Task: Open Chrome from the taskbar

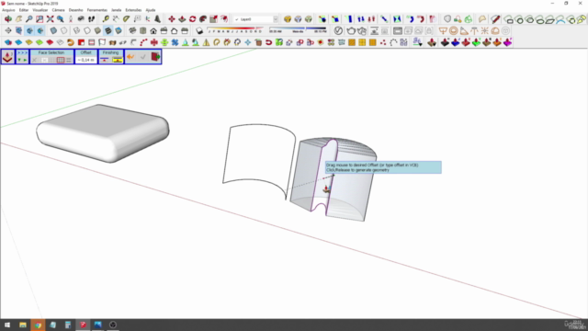Action: [38, 325]
